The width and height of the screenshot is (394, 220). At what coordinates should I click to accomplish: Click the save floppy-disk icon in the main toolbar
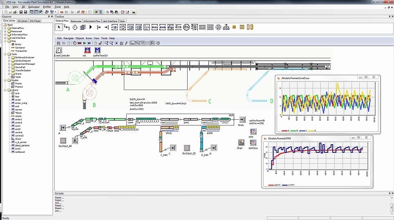pos(21,12)
